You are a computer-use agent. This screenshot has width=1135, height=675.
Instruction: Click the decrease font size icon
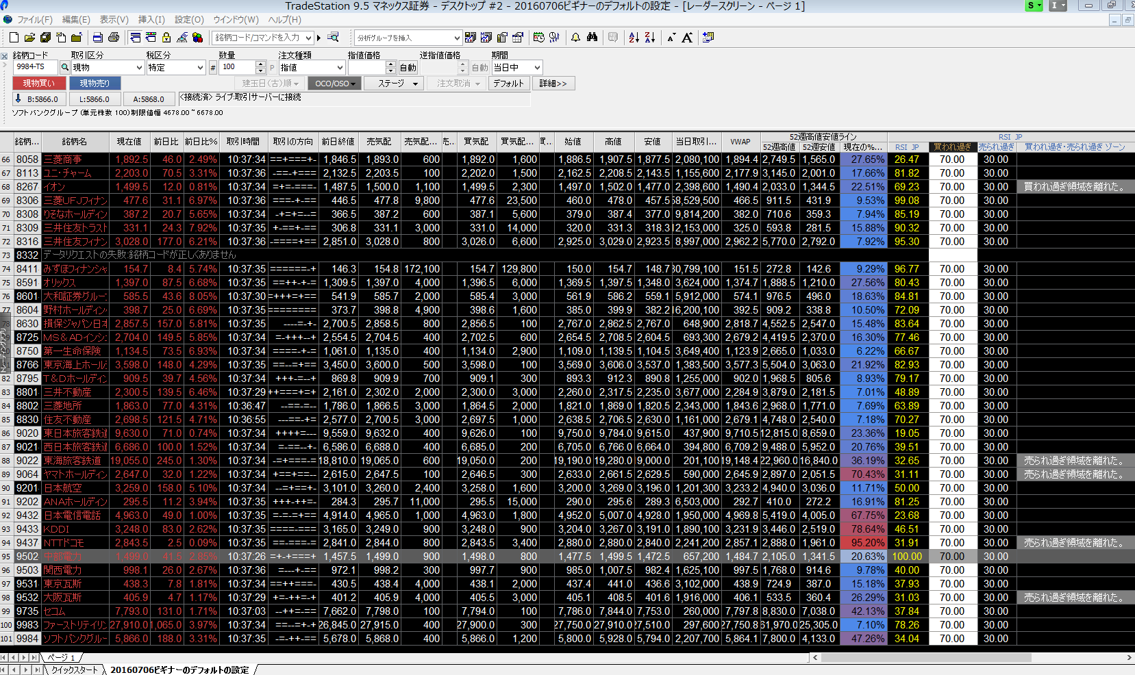point(671,38)
